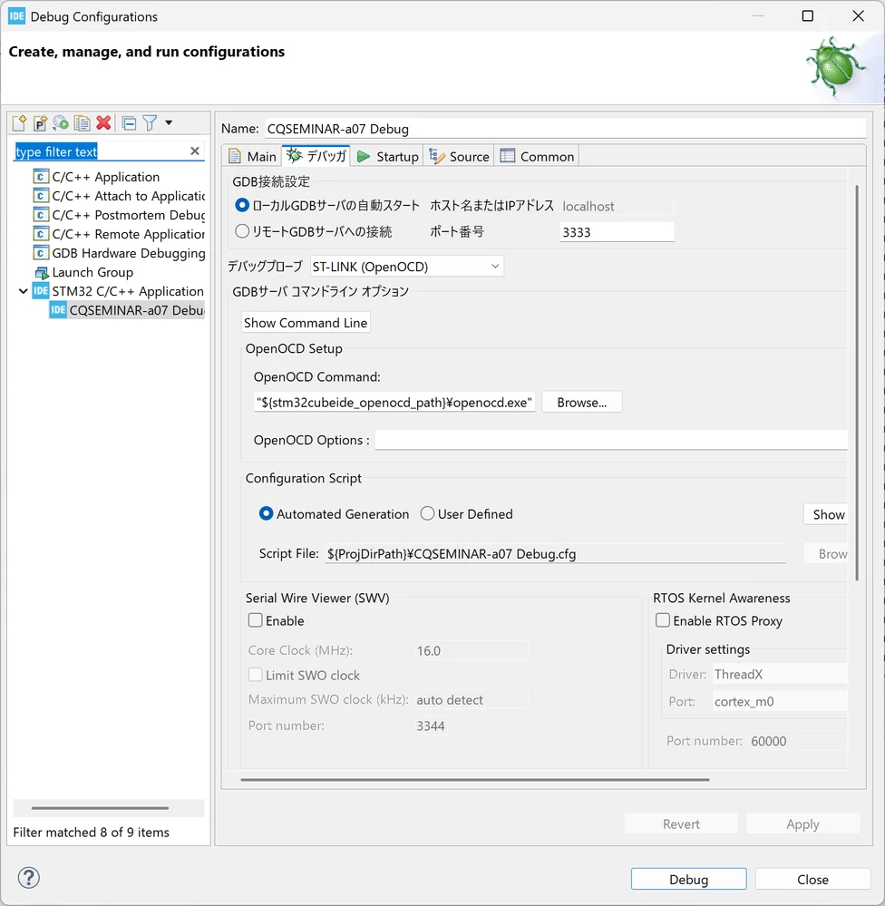Select User Defined radio button

427,513
